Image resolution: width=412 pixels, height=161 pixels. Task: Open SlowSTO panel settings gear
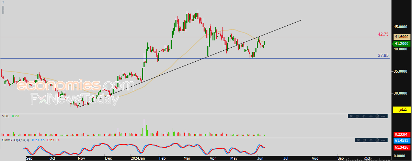coord(378,140)
